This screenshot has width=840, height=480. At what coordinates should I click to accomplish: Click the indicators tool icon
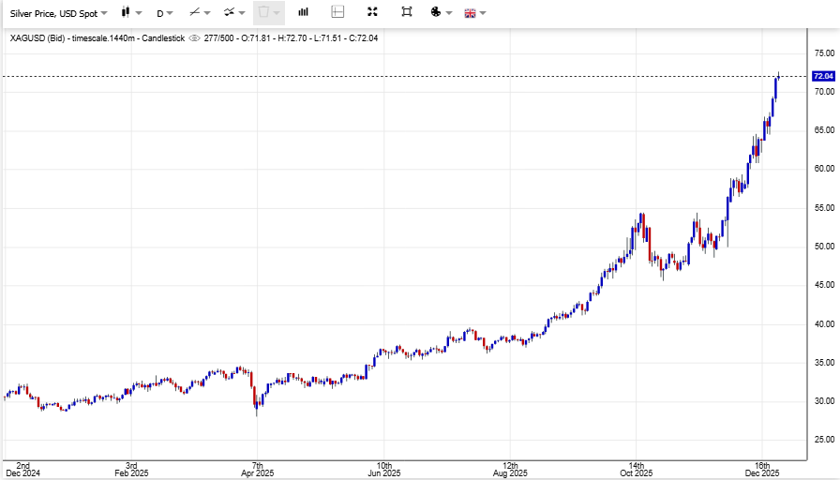pyautogui.click(x=230, y=12)
